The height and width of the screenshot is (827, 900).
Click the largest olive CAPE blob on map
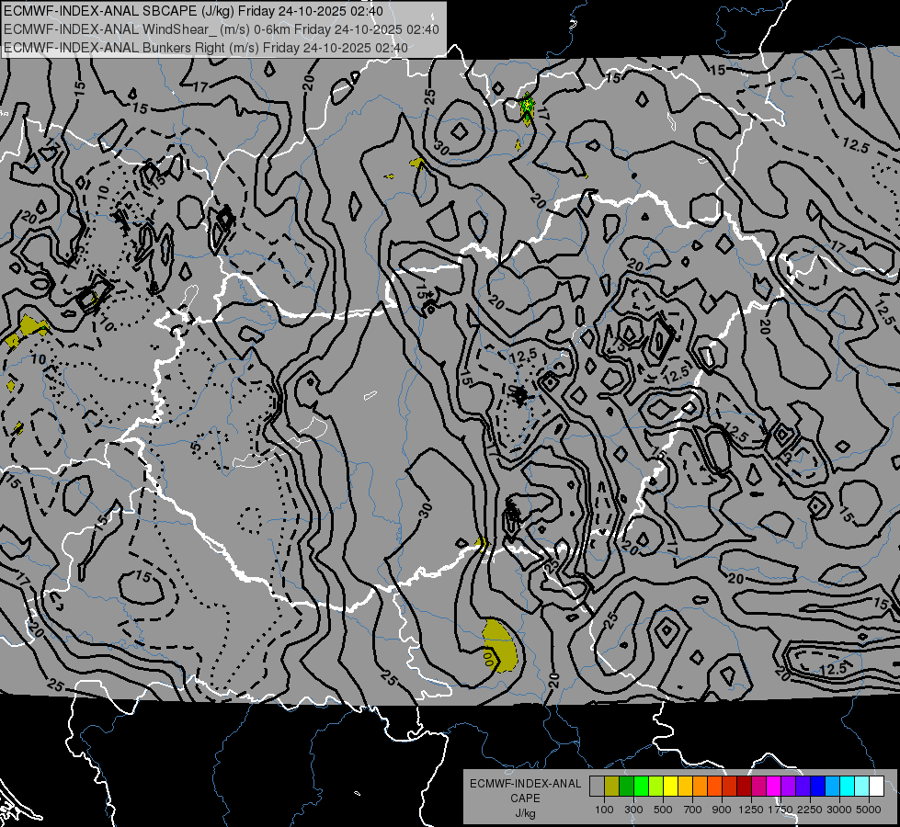pyautogui.click(x=499, y=646)
